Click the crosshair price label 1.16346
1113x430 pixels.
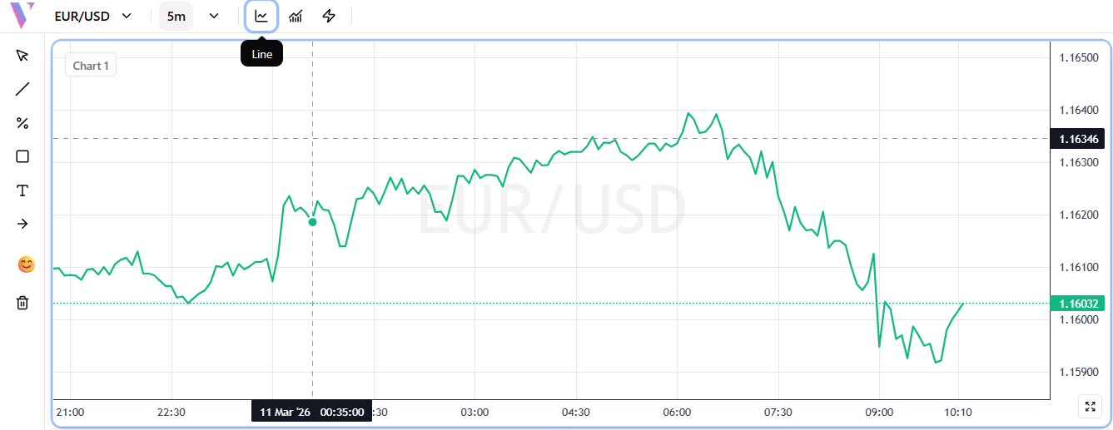(1079, 139)
